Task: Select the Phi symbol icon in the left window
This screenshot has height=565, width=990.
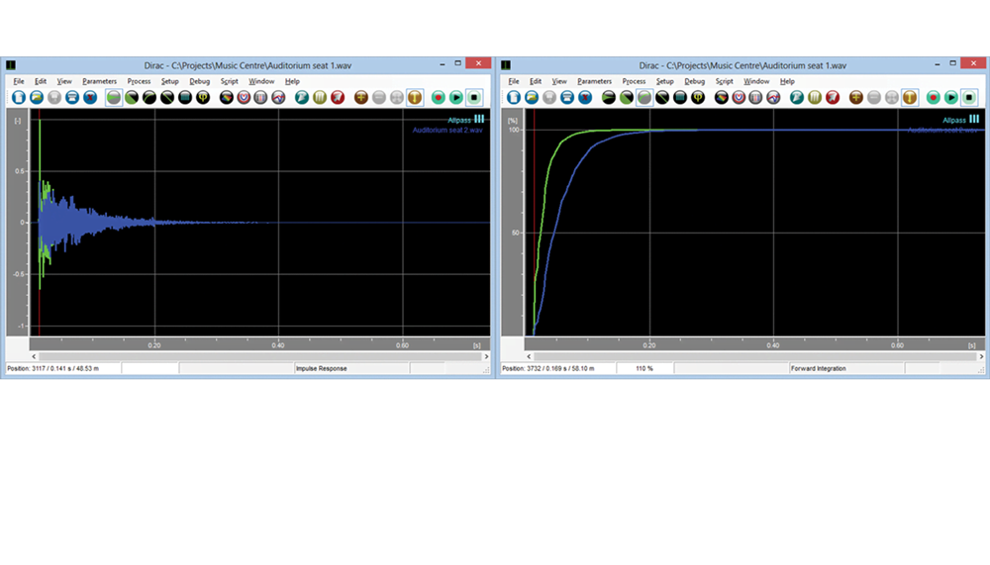Action: pyautogui.click(x=203, y=98)
